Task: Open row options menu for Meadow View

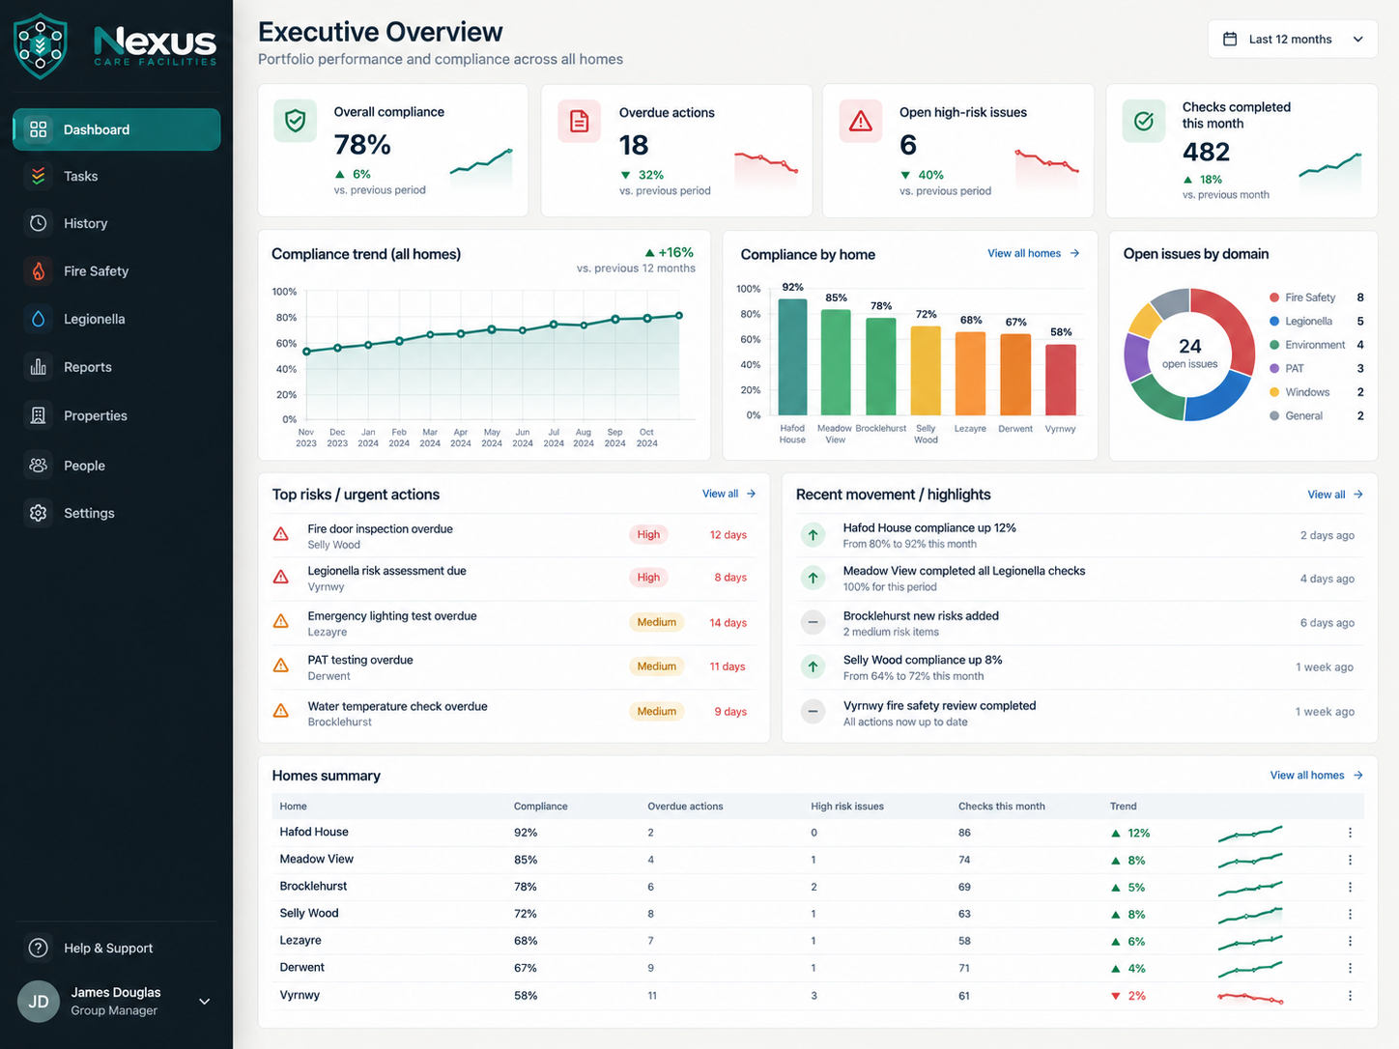Action: point(1350,860)
